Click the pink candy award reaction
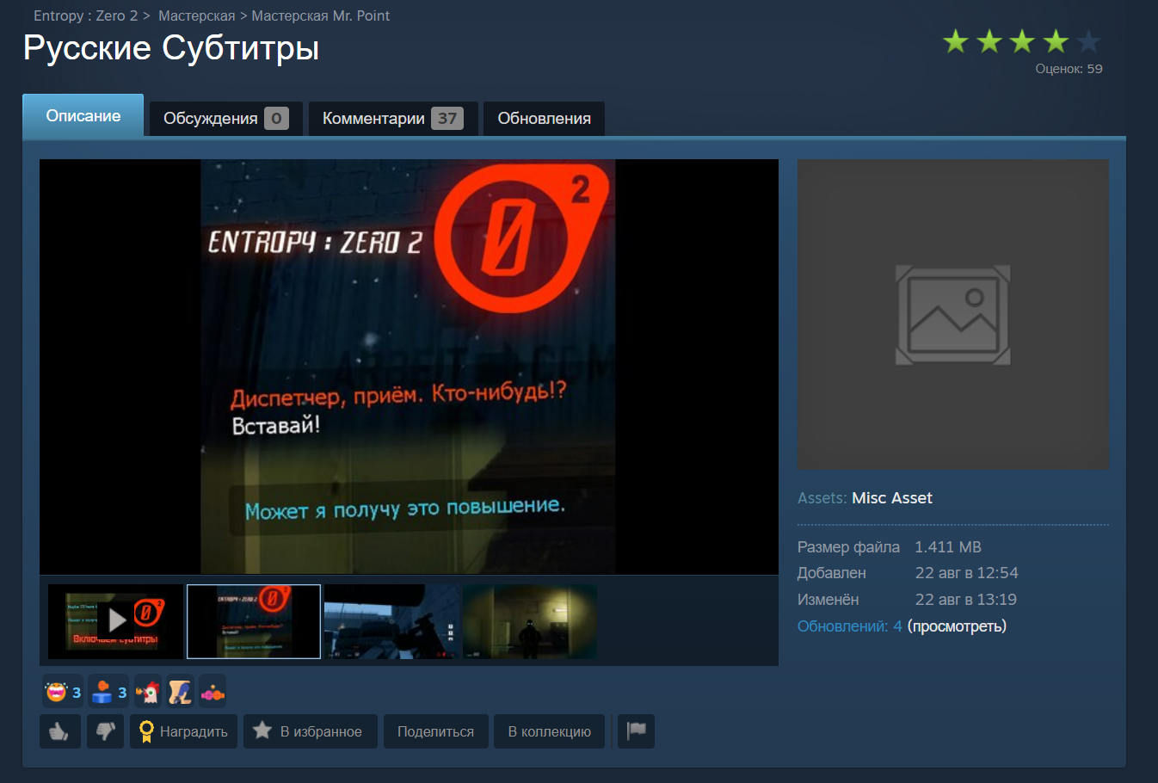This screenshot has height=783, width=1158. tap(213, 692)
